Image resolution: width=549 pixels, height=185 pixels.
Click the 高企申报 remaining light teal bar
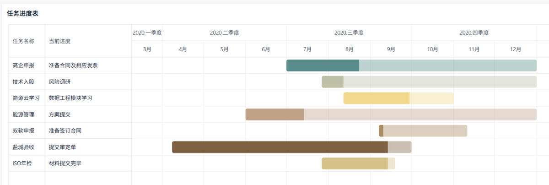(448, 65)
